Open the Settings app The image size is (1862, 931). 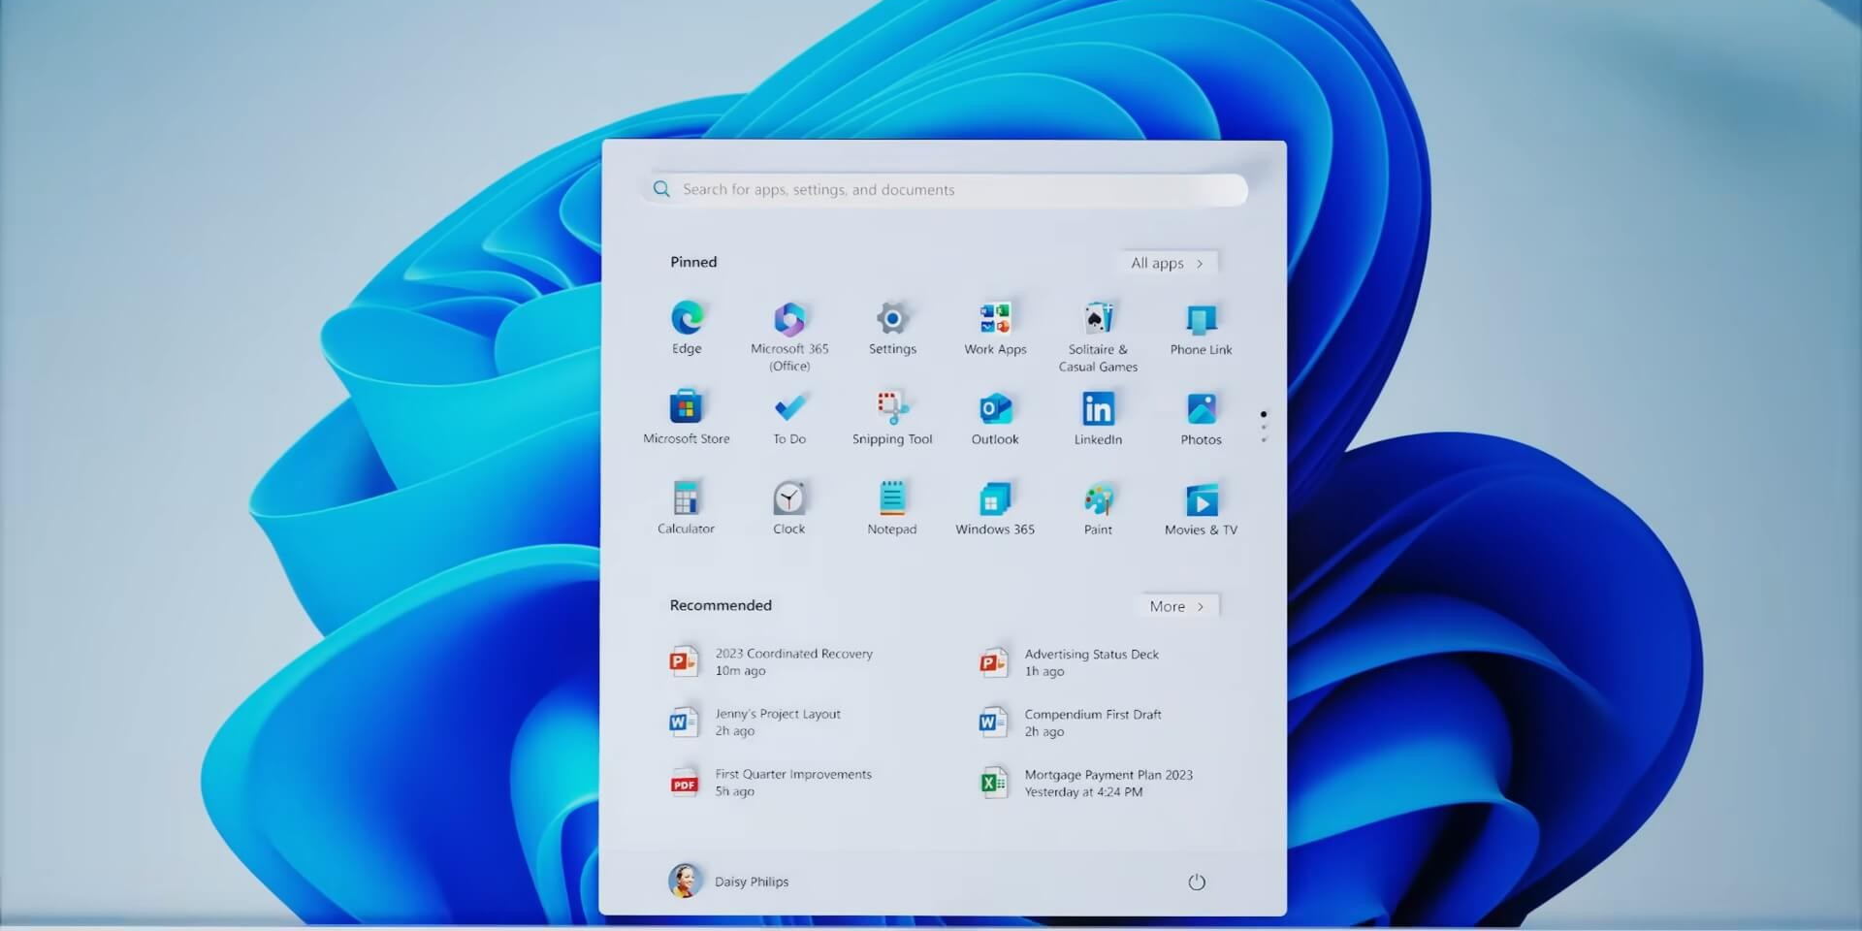click(891, 322)
